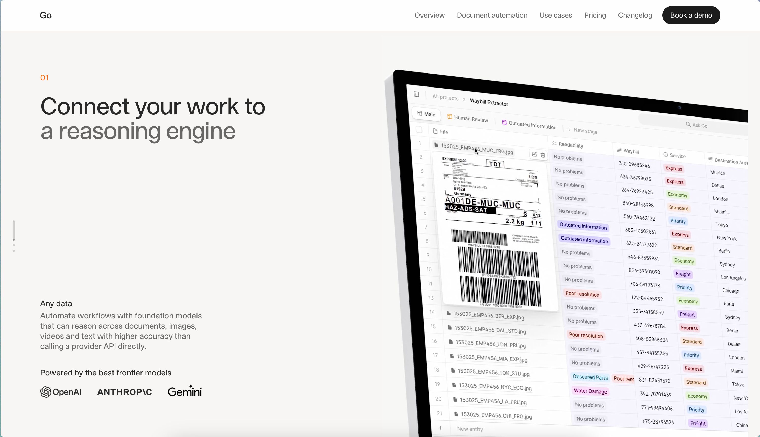Click the Readability column header
Image resolution: width=760 pixels, height=437 pixels.
(x=567, y=145)
